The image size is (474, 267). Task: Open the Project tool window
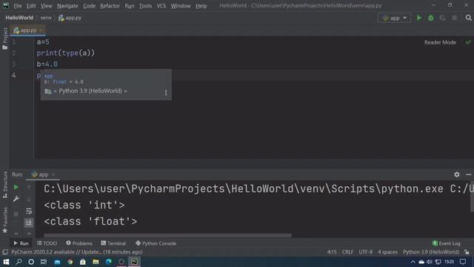tap(5, 39)
